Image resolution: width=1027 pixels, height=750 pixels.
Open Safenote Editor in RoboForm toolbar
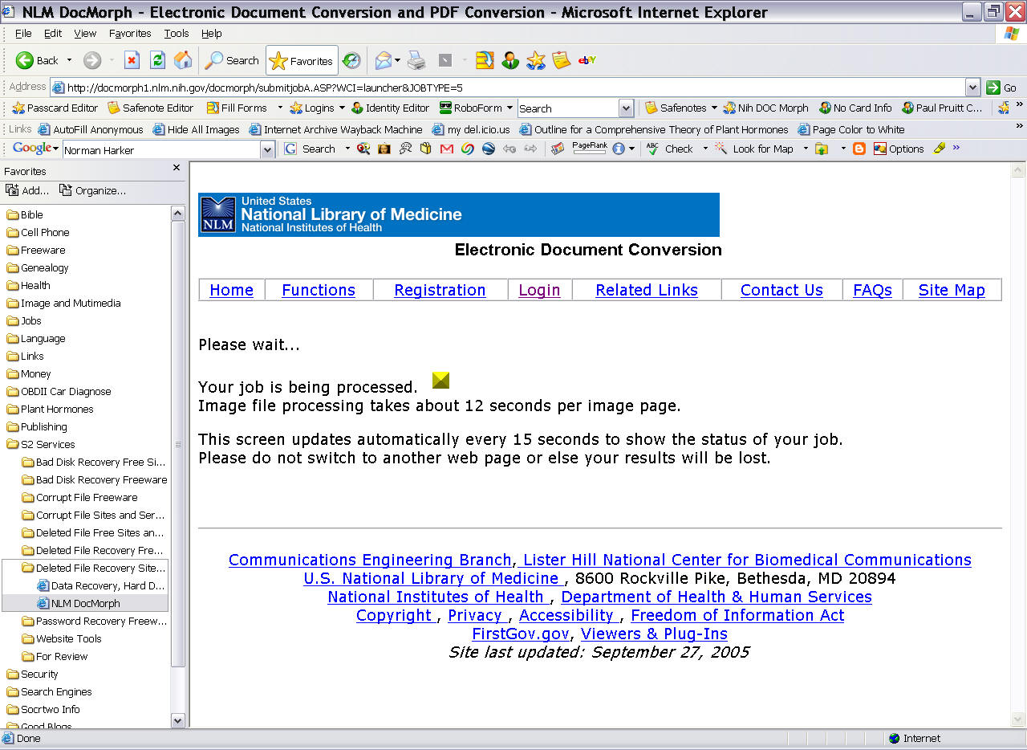(x=151, y=108)
